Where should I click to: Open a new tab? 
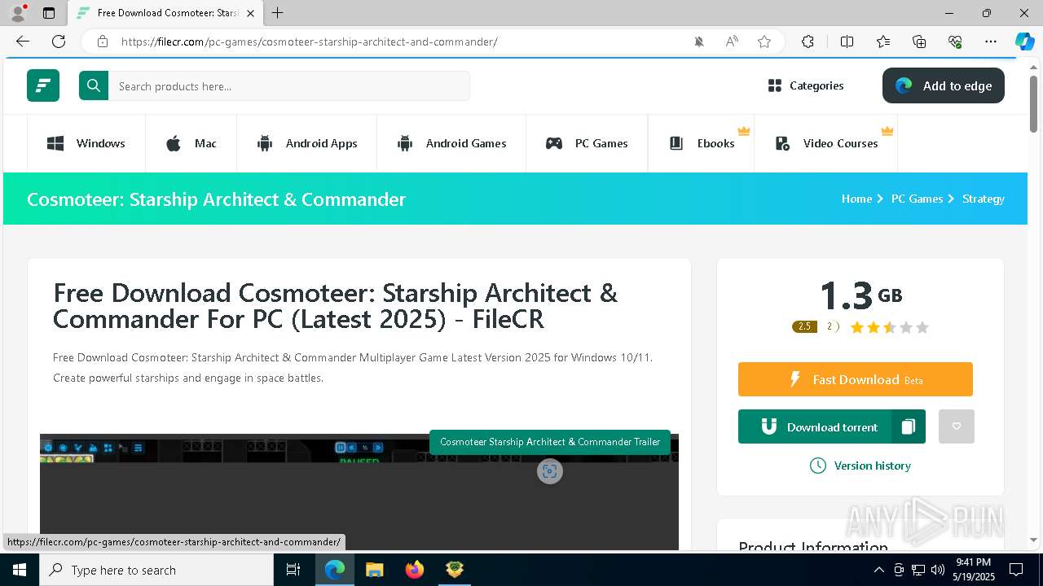coord(278,13)
